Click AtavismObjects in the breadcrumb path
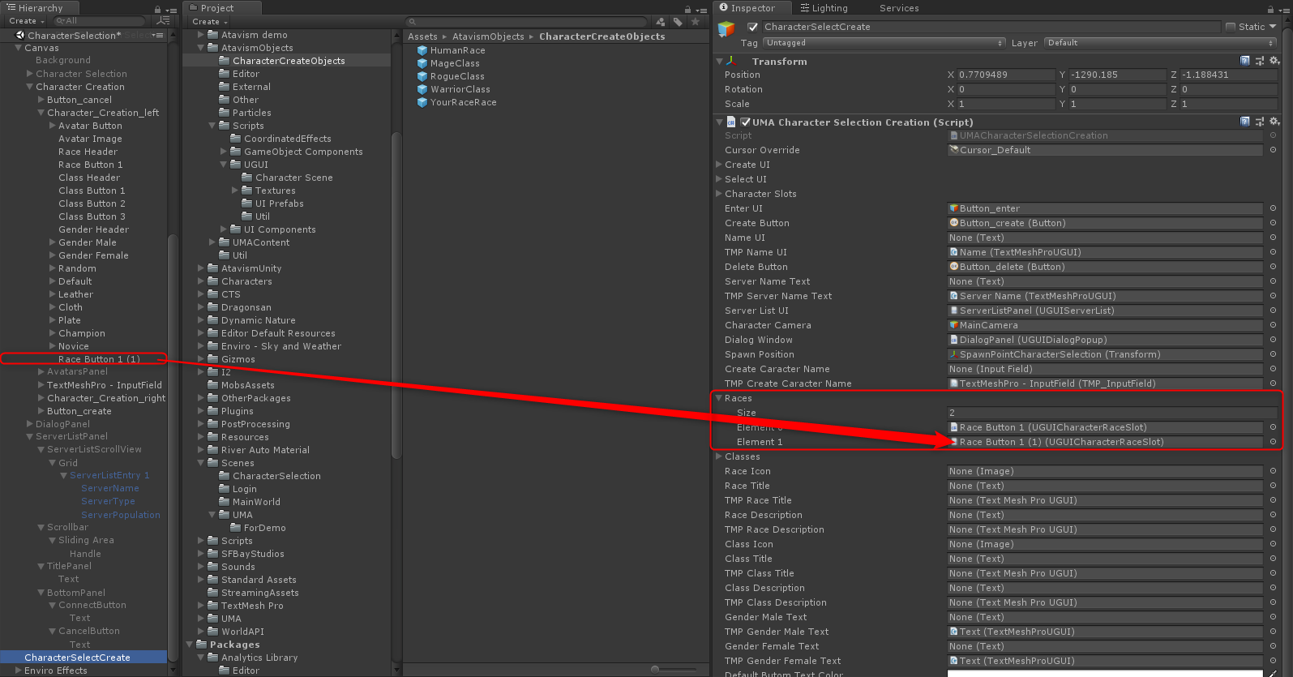 click(488, 36)
